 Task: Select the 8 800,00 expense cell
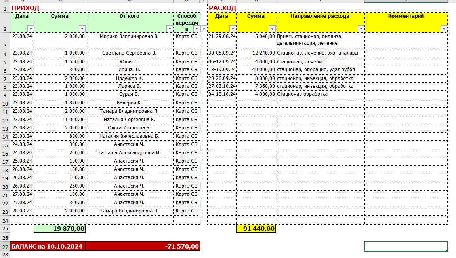256,78
